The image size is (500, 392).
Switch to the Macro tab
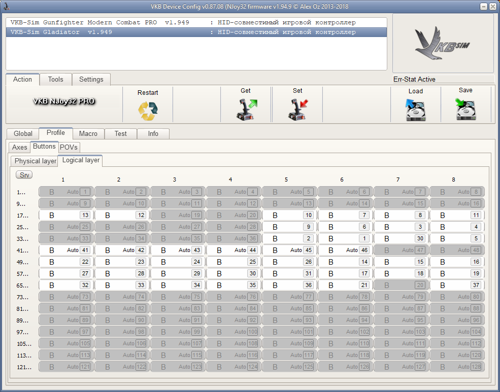coord(88,133)
